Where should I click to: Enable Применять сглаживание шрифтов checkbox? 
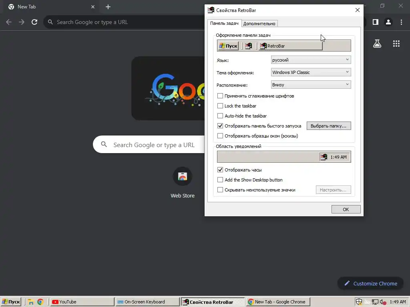click(x=220, y=96)
